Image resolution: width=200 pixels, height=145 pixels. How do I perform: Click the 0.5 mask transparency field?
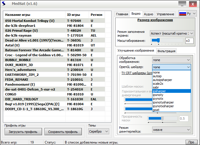click(184, 118)
